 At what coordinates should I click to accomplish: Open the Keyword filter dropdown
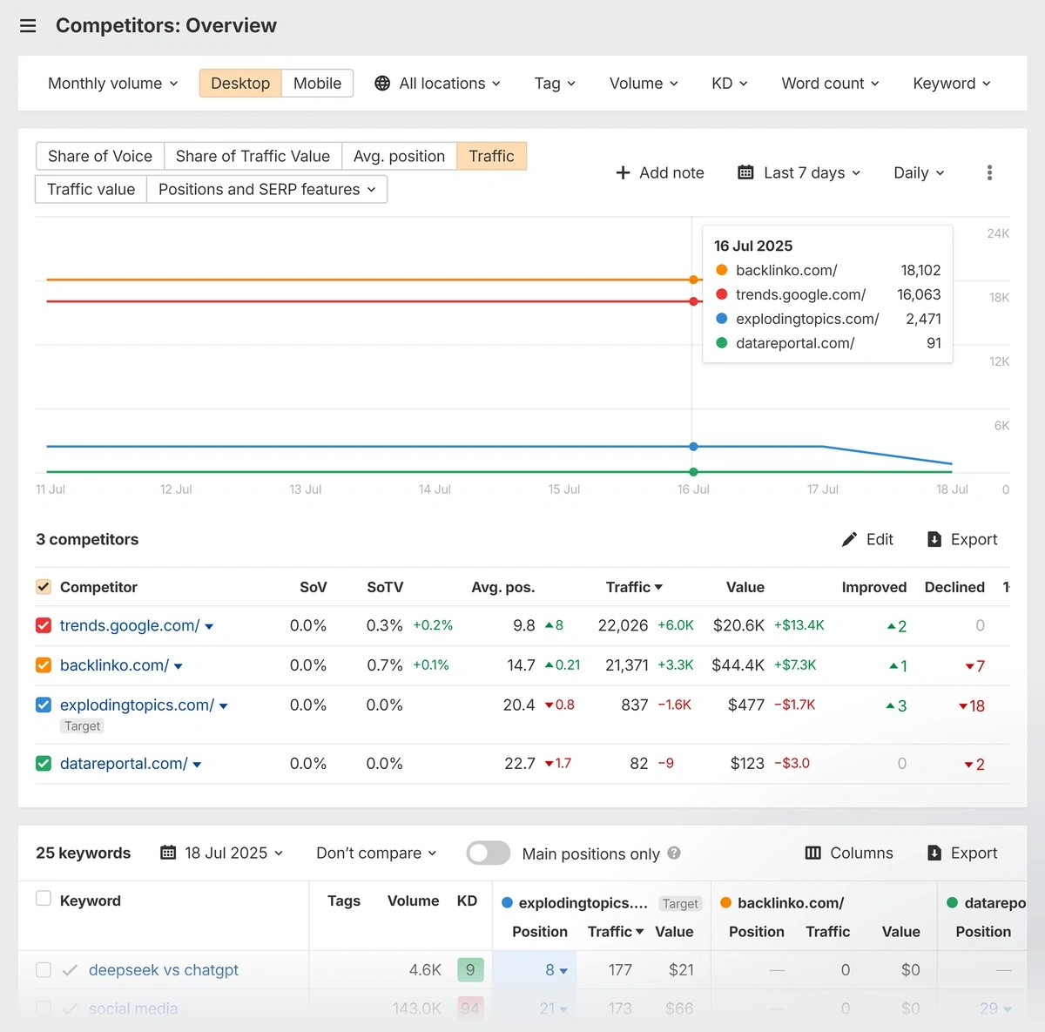(x=952, y=84)
